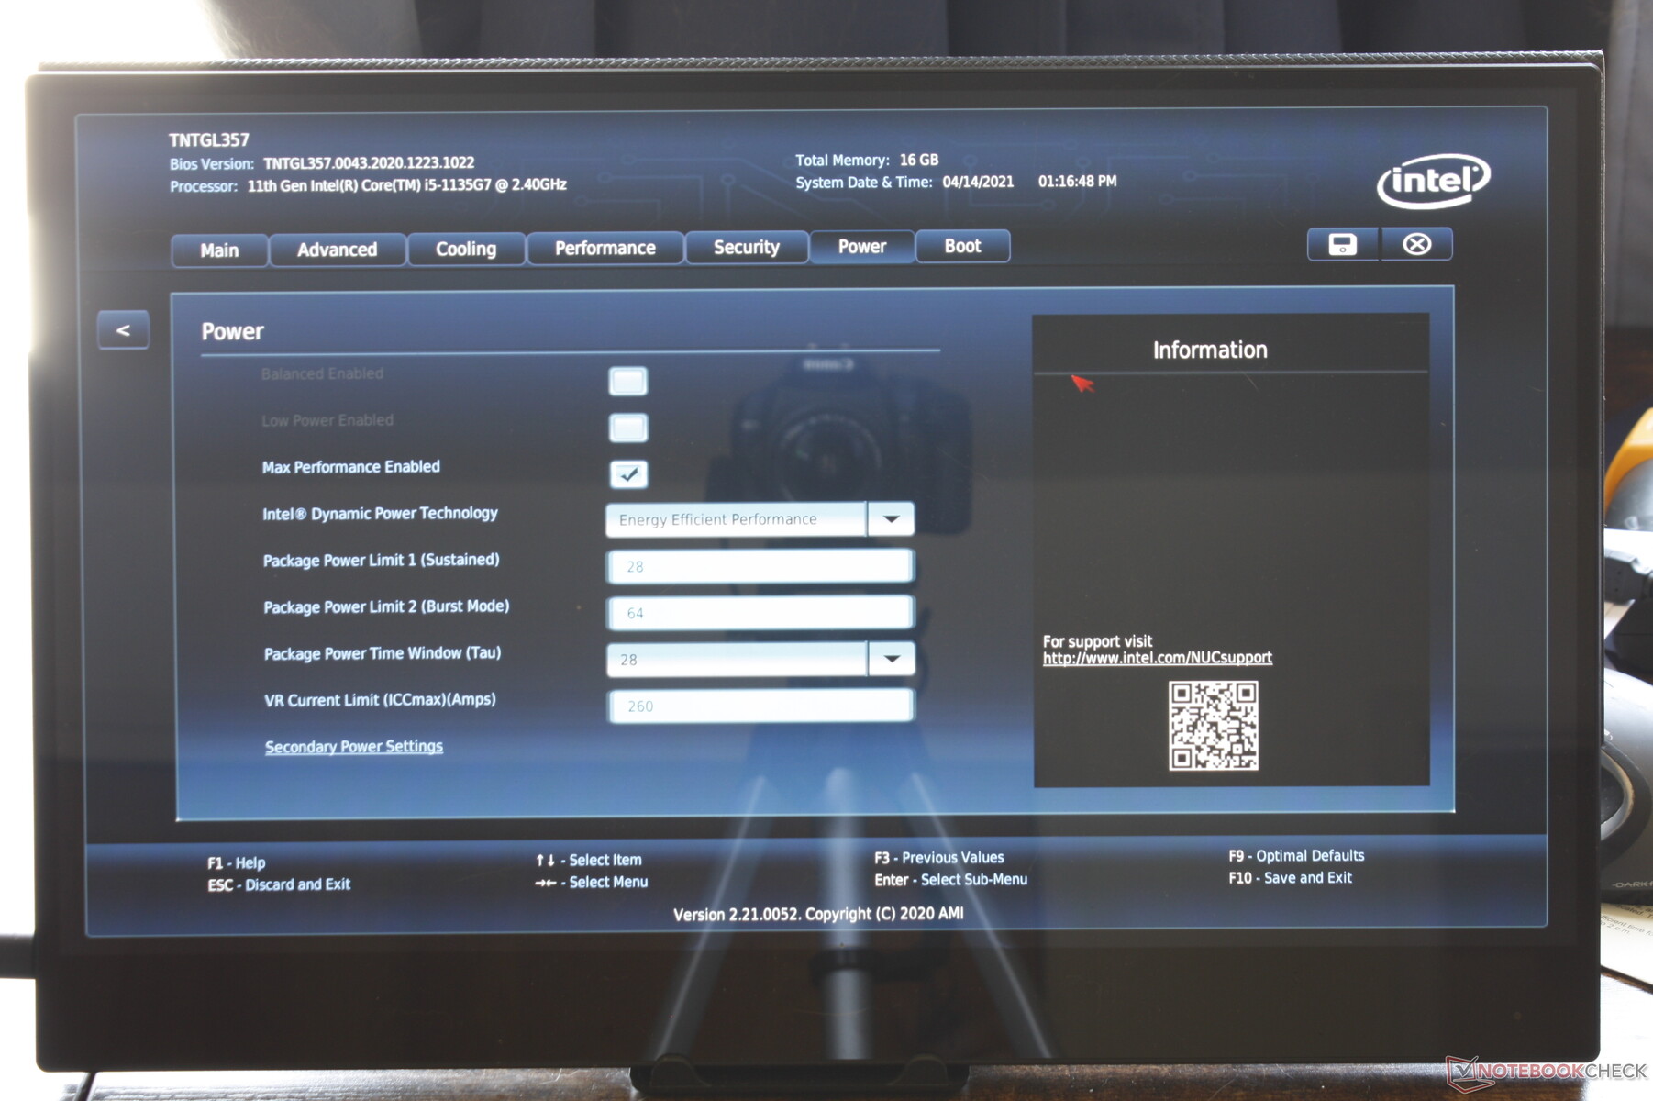Click the TNTGL357 board name heading
The height and width of the screenshot is (1101, 1653).
tap(209, 140)
